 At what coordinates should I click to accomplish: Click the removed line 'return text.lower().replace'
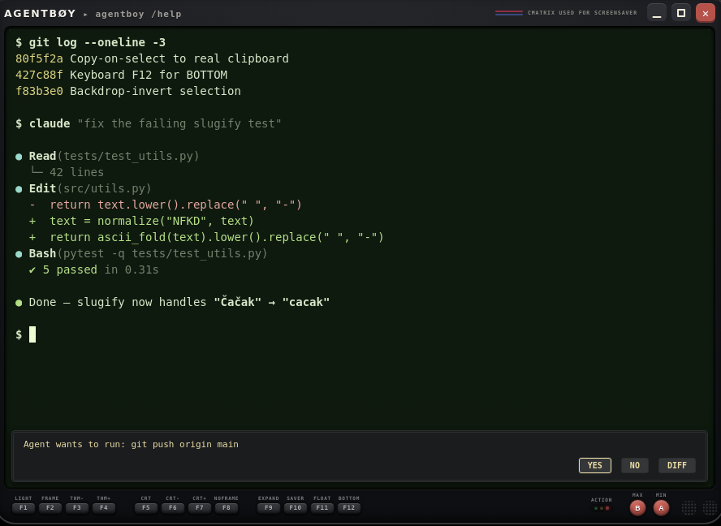pos(166,205)
